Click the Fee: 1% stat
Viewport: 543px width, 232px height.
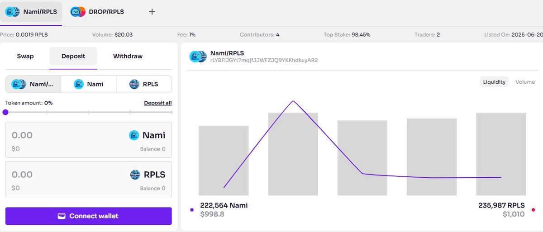click(x=186, y=34)
